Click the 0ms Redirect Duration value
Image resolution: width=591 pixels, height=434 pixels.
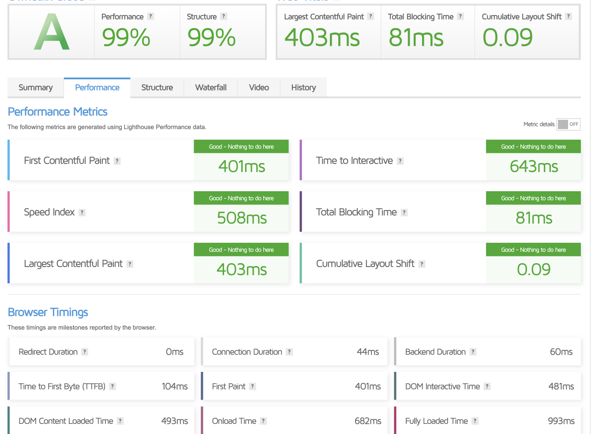[175, 352]
